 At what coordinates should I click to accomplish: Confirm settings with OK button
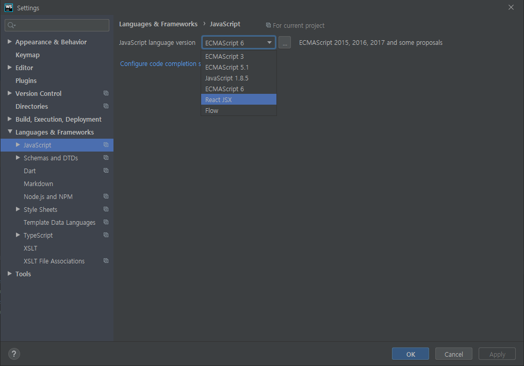pyautogui.click(x=411, y=354)
